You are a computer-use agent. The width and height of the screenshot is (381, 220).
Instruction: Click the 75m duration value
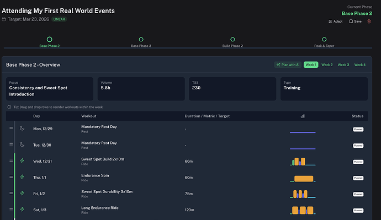tap(188, 194)
